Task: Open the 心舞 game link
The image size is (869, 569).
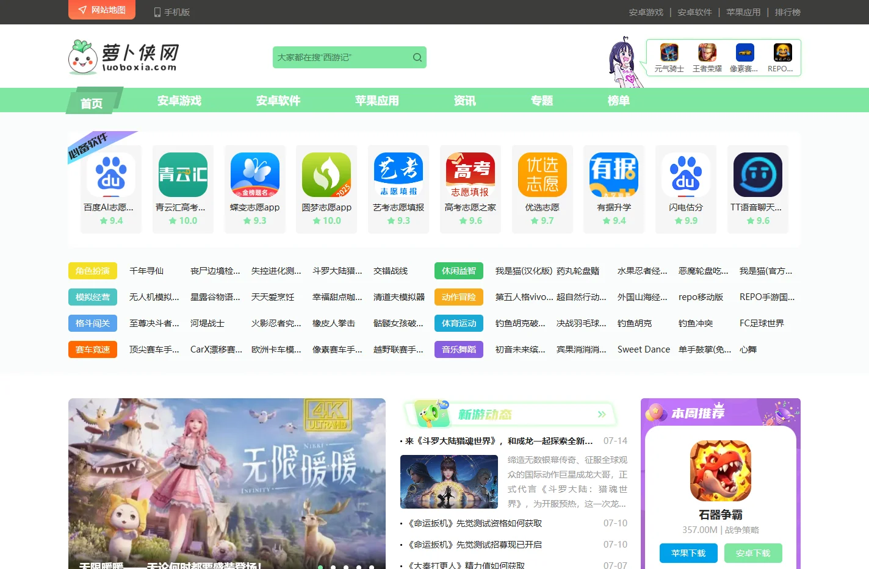Action: (x=748, y=349)
